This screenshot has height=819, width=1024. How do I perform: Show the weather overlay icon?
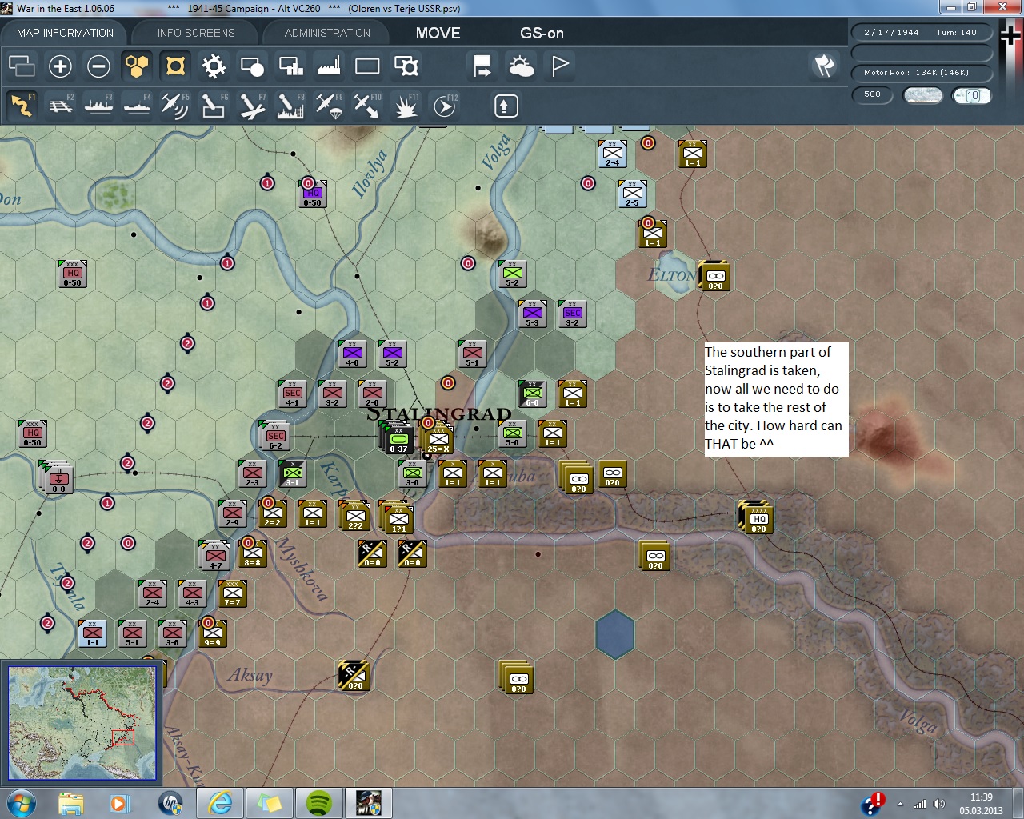521,66
